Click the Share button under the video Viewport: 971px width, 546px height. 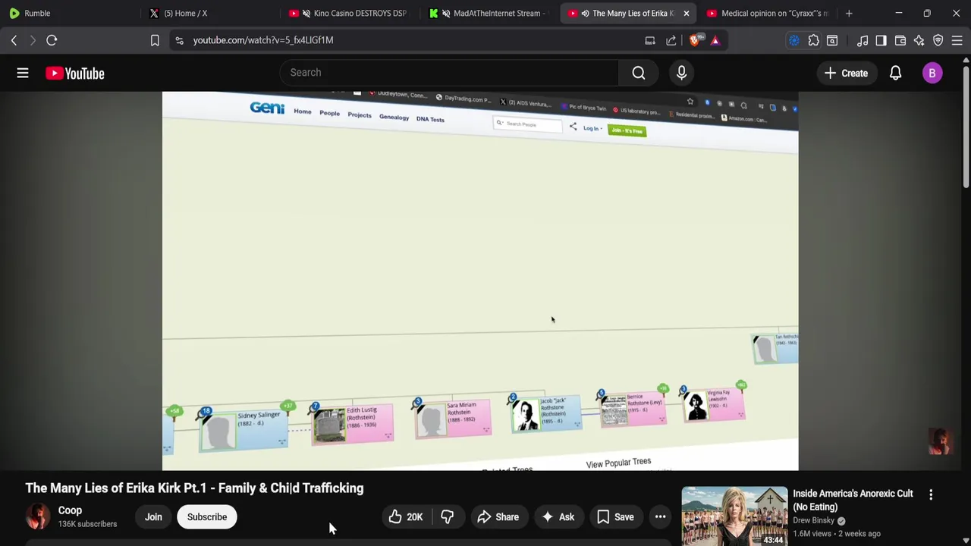point(498,517)
